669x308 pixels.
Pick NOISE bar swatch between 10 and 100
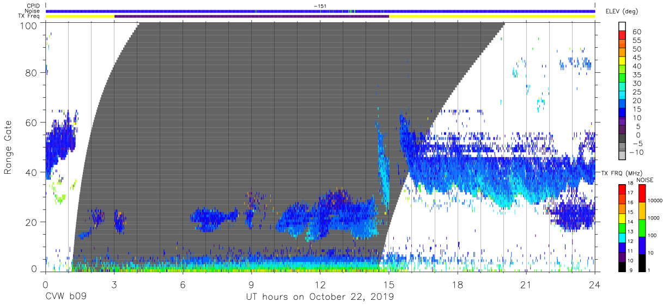pos(642,245)
